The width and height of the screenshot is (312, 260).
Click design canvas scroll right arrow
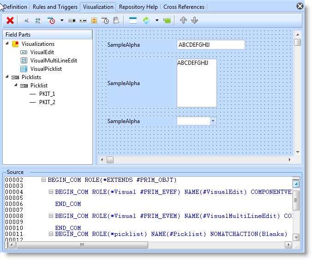pyautogui.click(x=289, y=160)
